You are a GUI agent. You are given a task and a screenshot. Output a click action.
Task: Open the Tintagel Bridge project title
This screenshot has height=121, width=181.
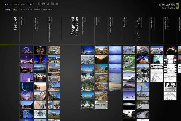97,21
